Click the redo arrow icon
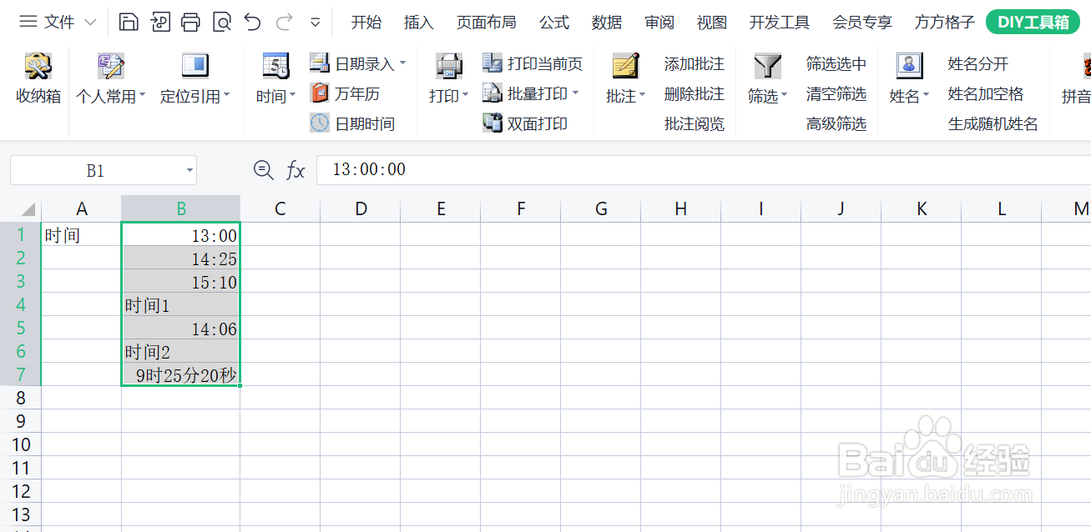The width and height of the screenshot is (1091, 532). click(284, 23)
